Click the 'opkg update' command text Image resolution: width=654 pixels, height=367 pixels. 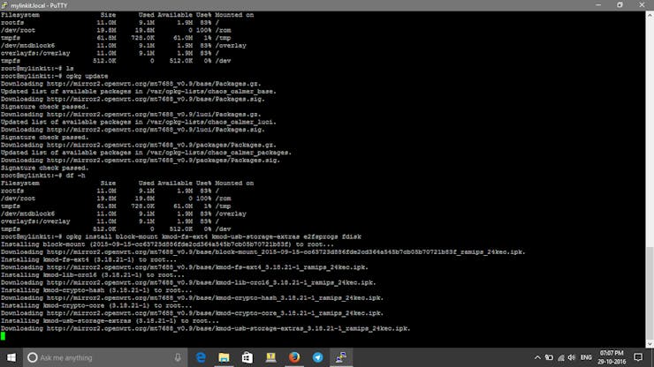pos(87,76)
